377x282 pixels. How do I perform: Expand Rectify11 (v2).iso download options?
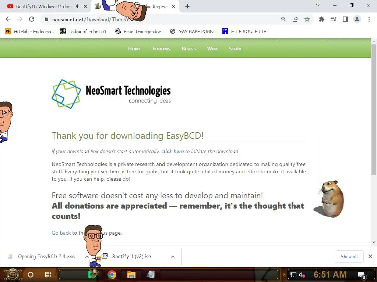click(x=172, y=257)
